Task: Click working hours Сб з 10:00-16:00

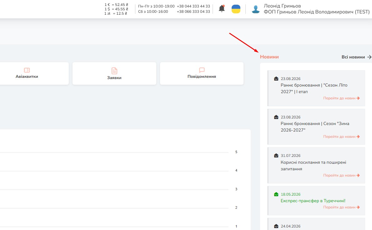Action: coord(153,11)
